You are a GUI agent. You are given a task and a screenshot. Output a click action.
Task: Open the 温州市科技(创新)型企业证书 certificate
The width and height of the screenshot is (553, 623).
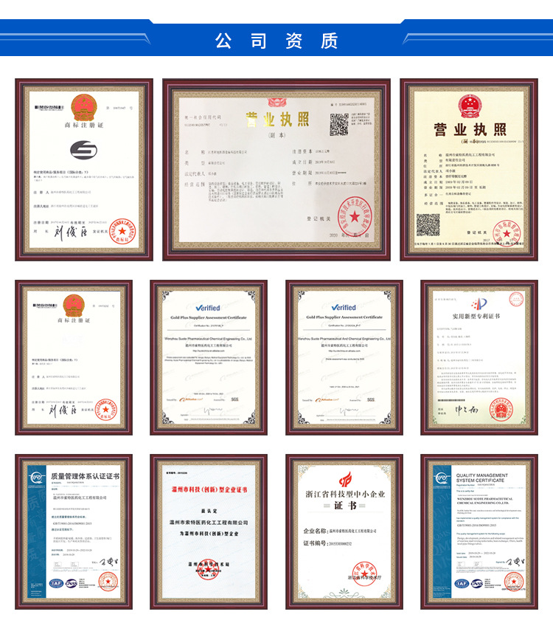tap(209, 532)
